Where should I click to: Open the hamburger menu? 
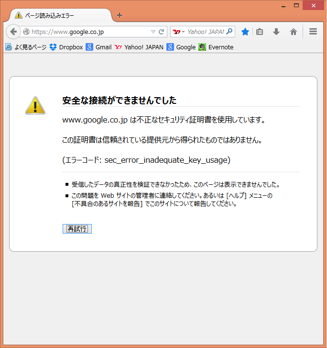[313, 32]
